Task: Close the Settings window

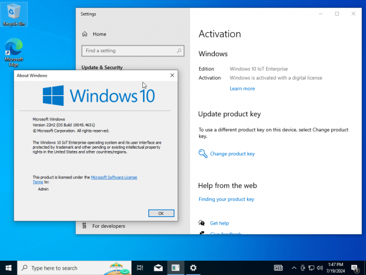Action: (x=353, y=14)
